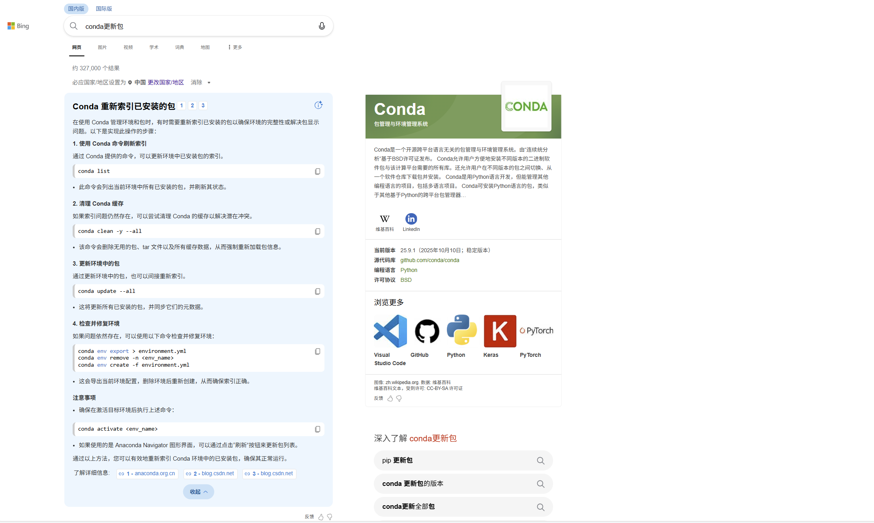Switch to the 图片 results tab
The width and height of the screenshot is (874, 523).
point(102,47)
